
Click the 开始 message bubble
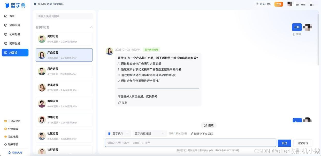point(297,27)
